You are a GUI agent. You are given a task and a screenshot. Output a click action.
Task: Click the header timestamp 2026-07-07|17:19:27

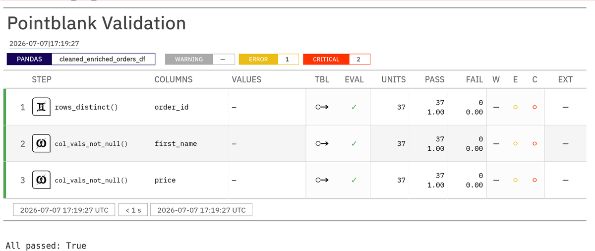45,44
